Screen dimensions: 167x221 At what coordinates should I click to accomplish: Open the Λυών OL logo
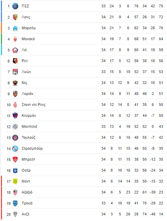tap(15, 72)
